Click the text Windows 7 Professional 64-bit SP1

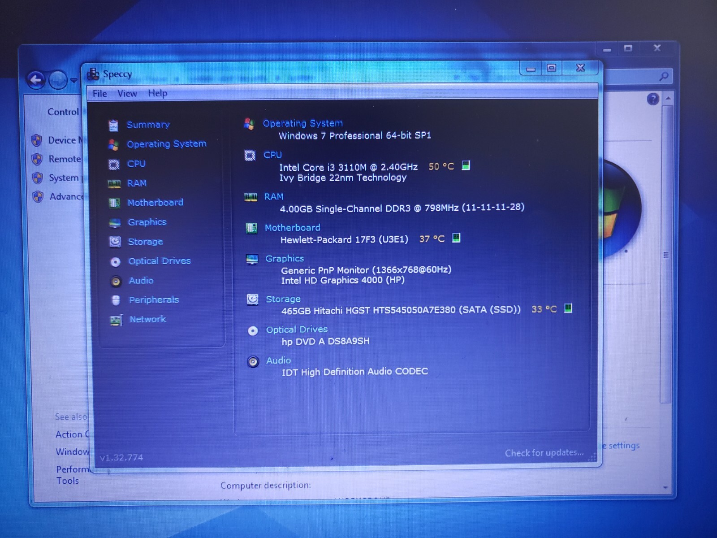tap(355, 135)
